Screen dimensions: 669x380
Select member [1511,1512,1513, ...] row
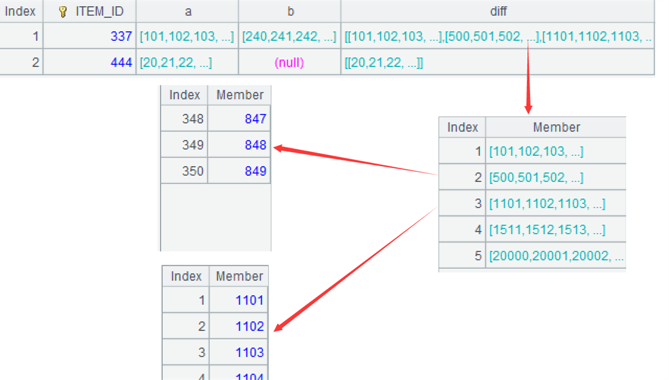tap(532, 229)
